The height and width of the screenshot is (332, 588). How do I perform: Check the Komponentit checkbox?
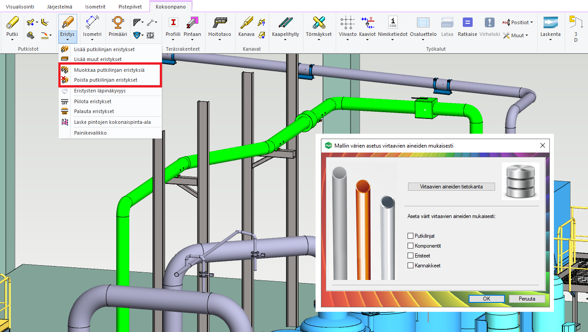pyautogui.click(x=410, y=246)
